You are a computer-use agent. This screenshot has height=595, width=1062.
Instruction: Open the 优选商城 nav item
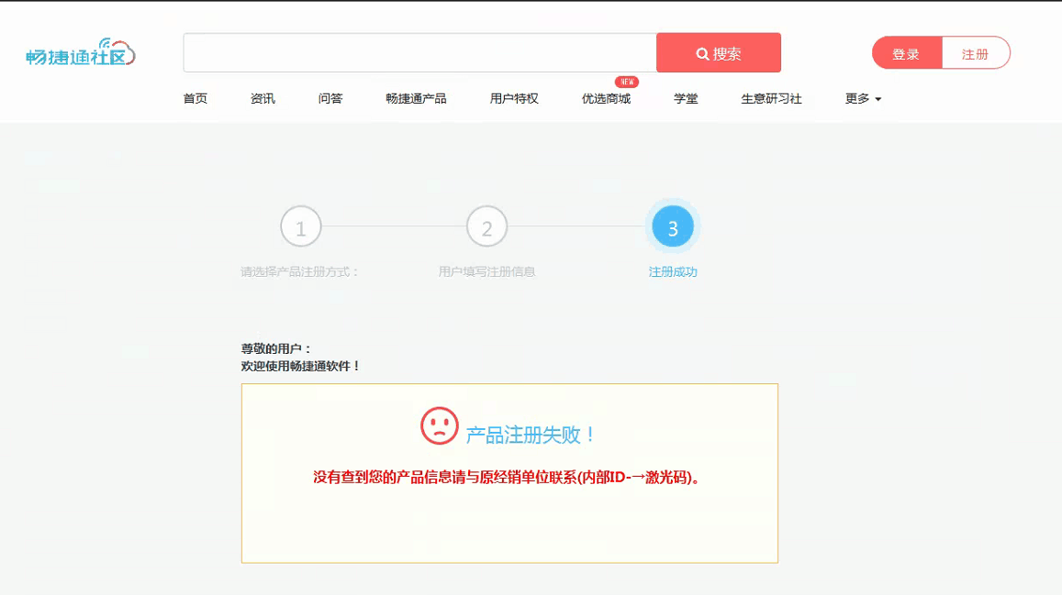coord(606,99)
